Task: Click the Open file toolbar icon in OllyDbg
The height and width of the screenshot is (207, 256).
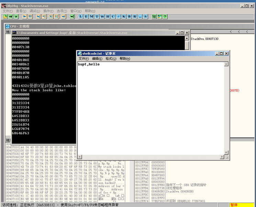Action: point(5,16)
